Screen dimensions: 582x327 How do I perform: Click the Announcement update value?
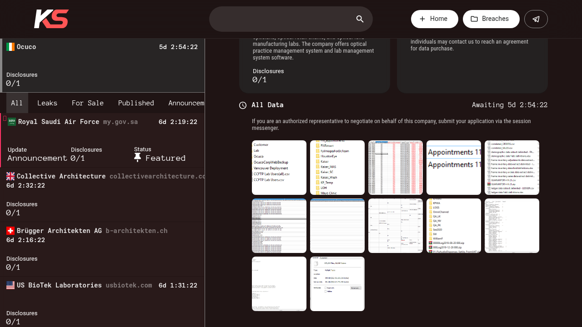tap(37, 158)
